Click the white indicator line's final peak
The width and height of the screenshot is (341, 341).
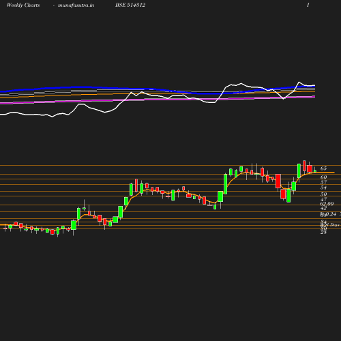[x=299, y=82]
